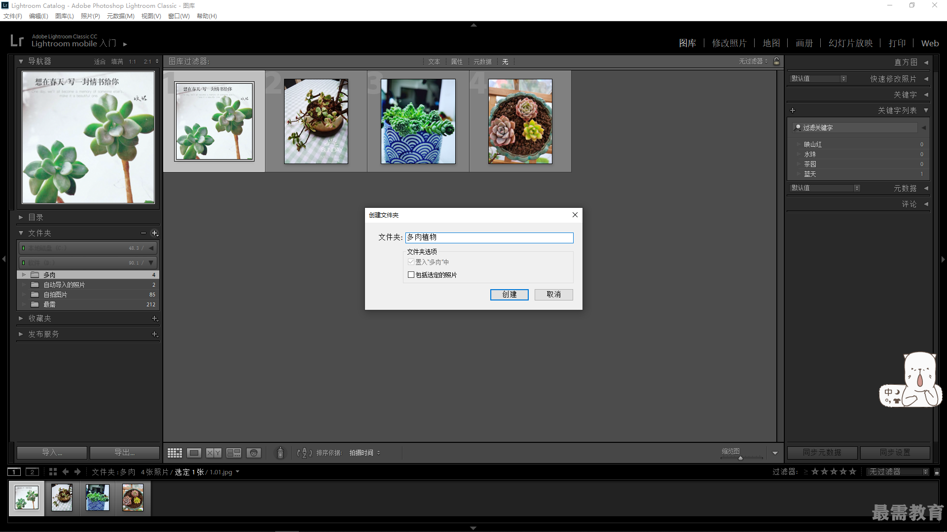Collapse the Navigator panel
The width and height of the screenshot is (947, 532).
click(21, 62)
